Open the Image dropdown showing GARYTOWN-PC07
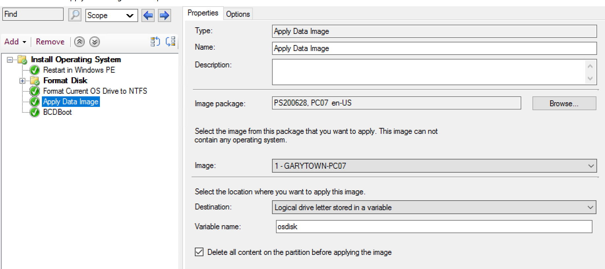Viewport: 605px width, 269px height. click(434, 166)
